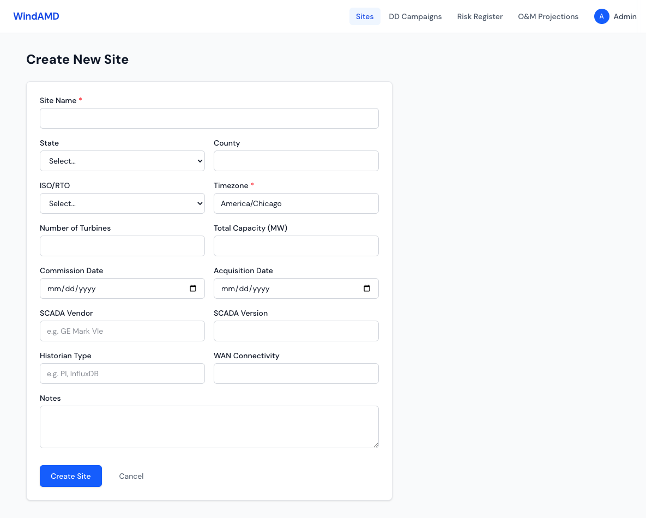The image size is (646, 518).
Task: Select the Sites navigation item
Action: [364, 16]
